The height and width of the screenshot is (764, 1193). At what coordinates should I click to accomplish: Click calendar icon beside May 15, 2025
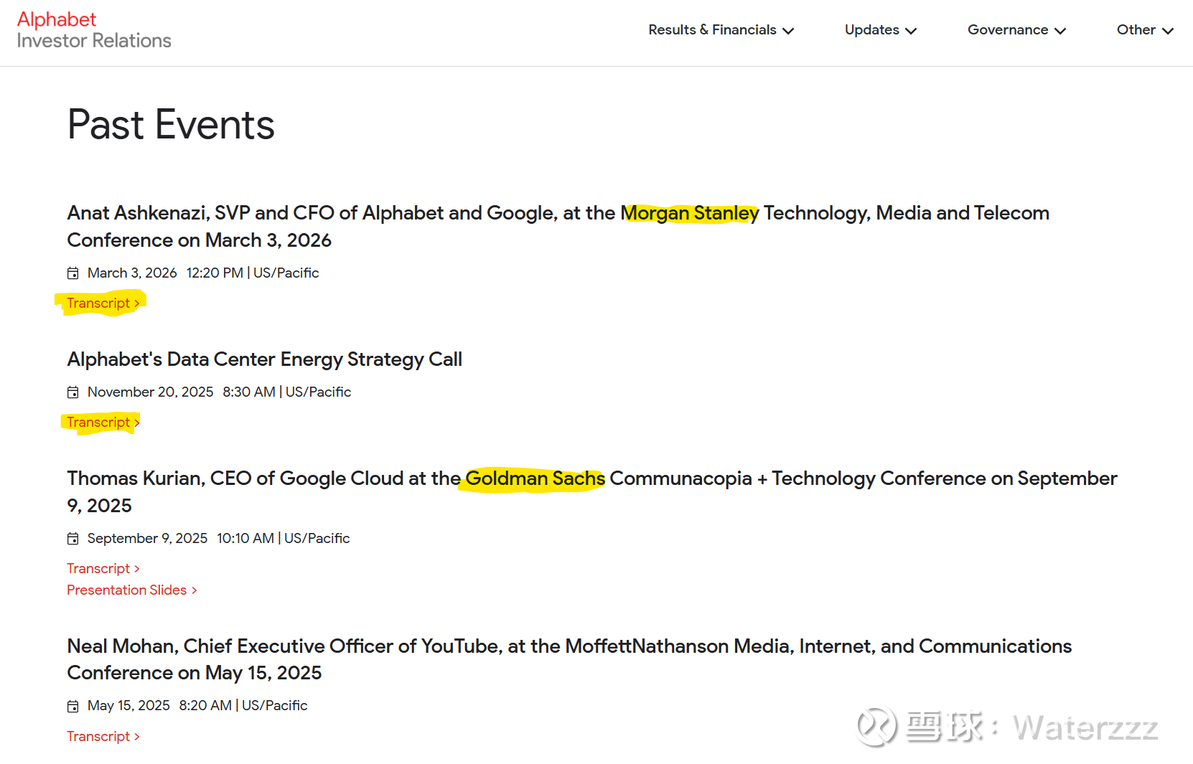pos(73,707)
